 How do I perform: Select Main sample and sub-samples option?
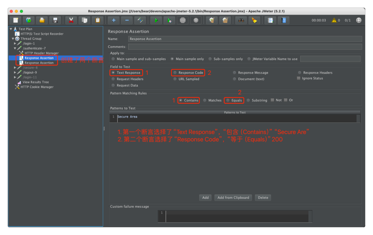click(x=139, y=59)
